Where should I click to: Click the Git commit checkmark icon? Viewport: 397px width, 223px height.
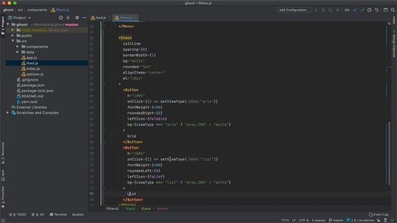coord(362,10)
